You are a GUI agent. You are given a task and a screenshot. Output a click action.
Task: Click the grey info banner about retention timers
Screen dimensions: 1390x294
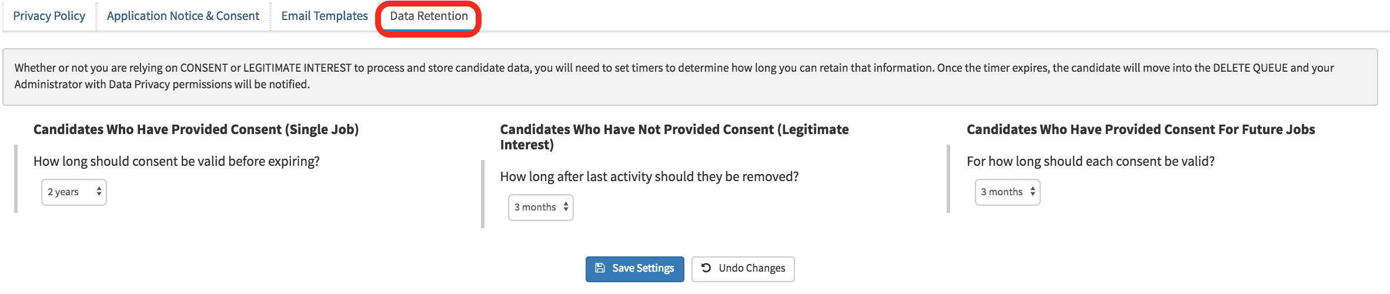pos(689,76)
